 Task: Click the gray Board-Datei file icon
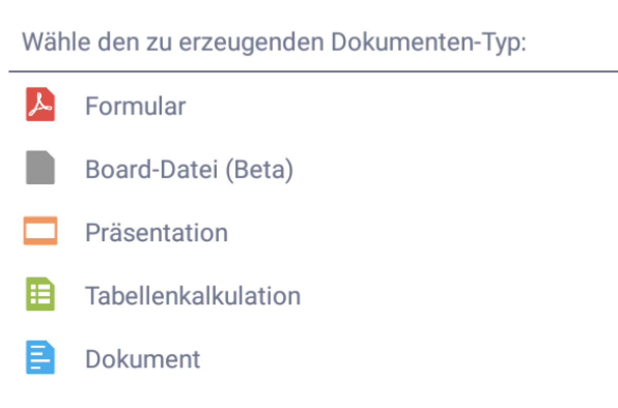(x=40, y=168)
